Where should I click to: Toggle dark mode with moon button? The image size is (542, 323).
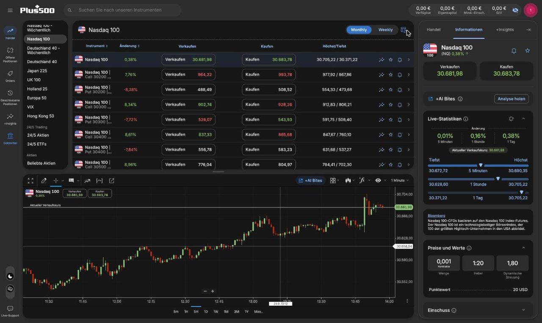(x=10, y=276)
